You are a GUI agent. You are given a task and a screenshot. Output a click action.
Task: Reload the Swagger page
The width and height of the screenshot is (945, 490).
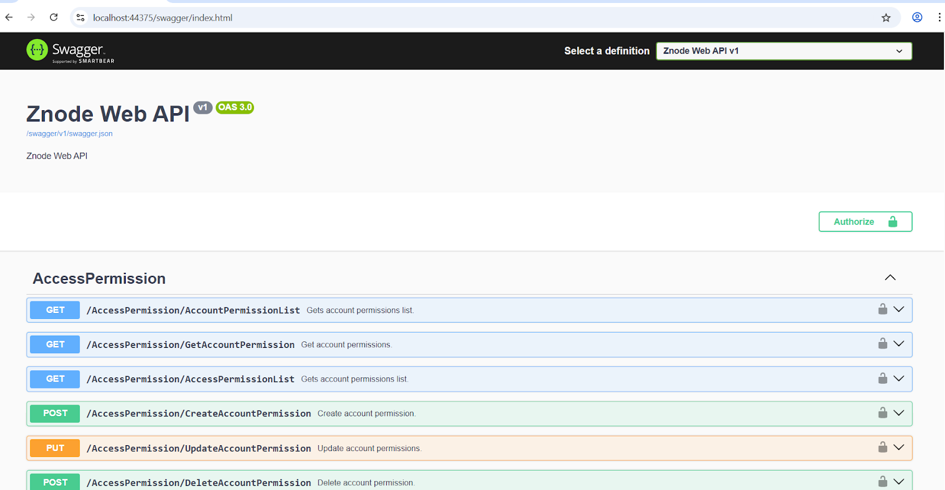pos(54,18)
